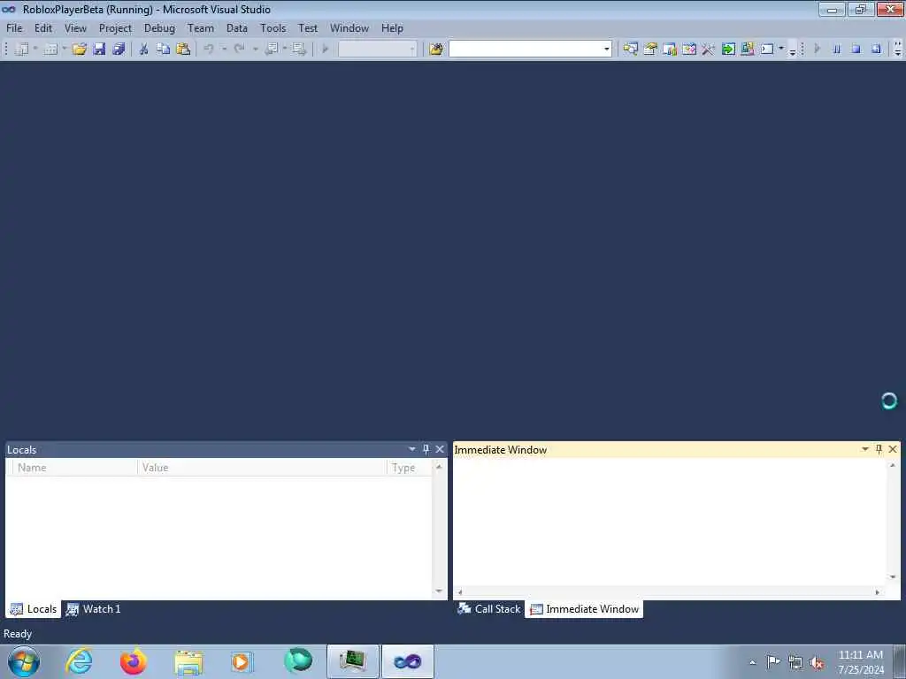Click the Copy icon in the toolbar
This screenshot has width=906, height=679.
(164, 50)
